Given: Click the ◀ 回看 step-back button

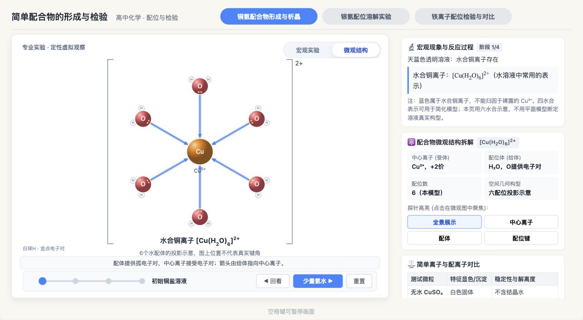Looking at the screenshot, I should click(x=273, y=281).
